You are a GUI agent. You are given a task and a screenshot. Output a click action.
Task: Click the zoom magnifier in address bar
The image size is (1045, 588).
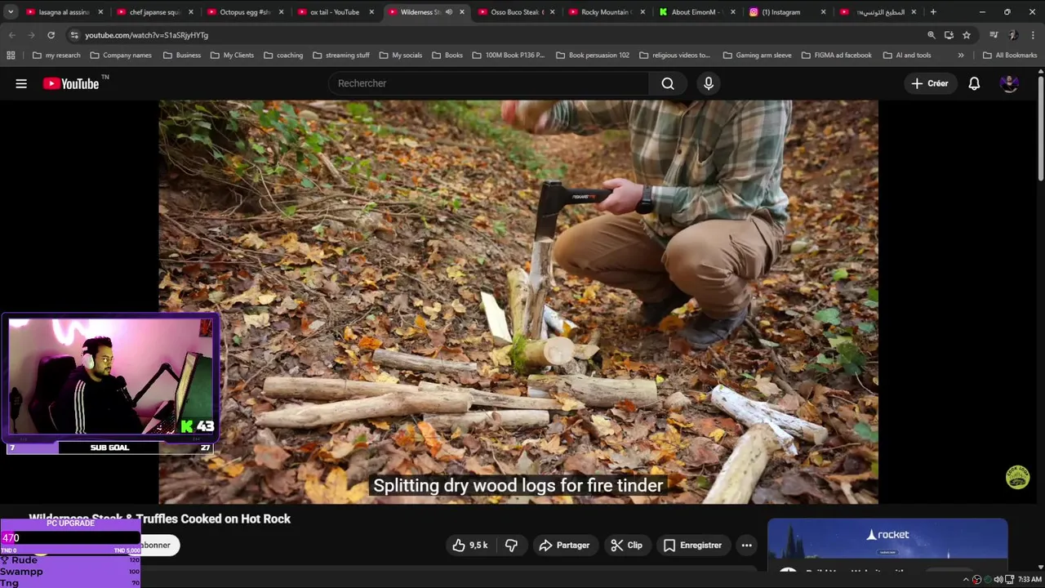coord(931,35)
